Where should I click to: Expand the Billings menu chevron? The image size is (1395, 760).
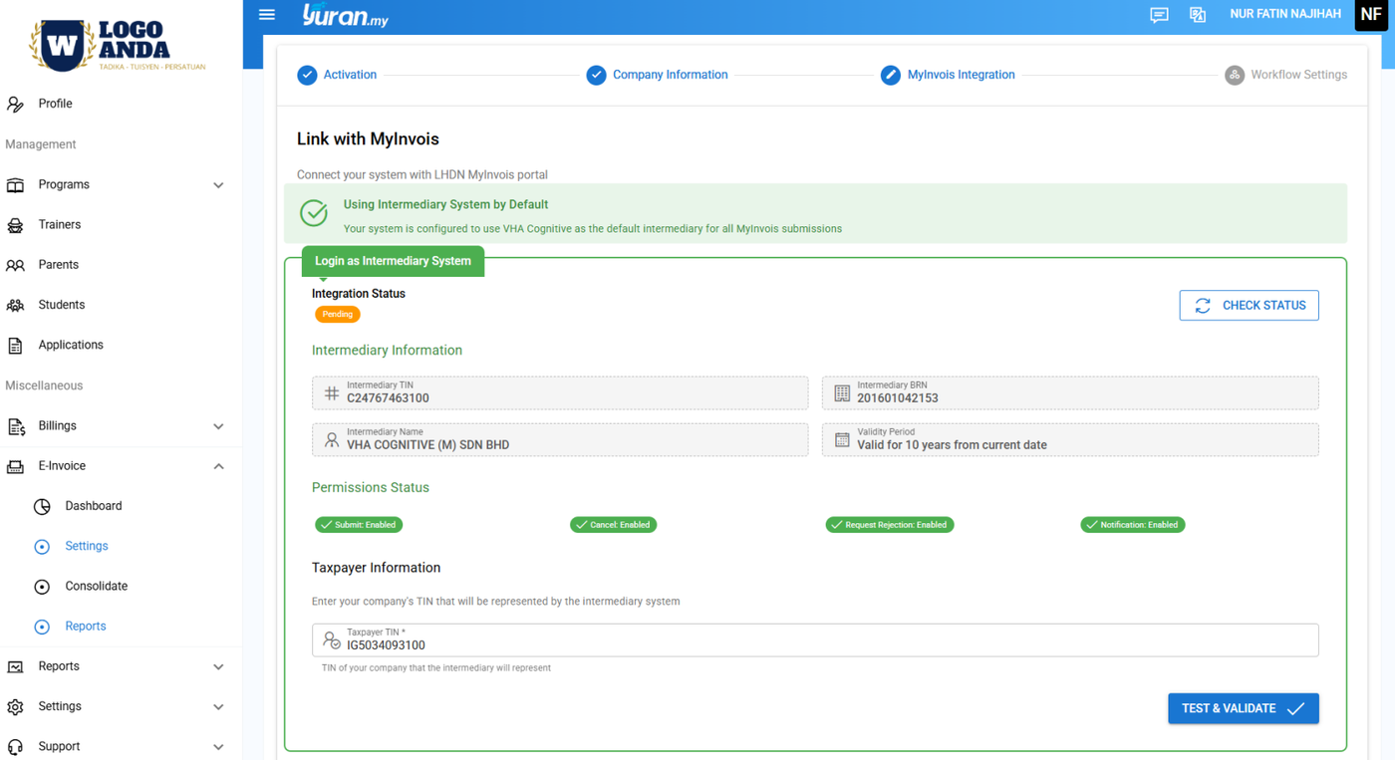coord(218,426)
